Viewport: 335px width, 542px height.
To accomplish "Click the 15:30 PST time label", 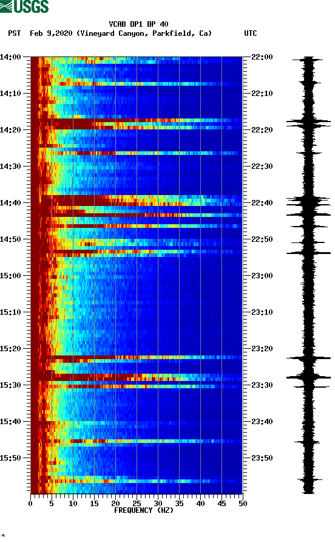I will 10,385.
